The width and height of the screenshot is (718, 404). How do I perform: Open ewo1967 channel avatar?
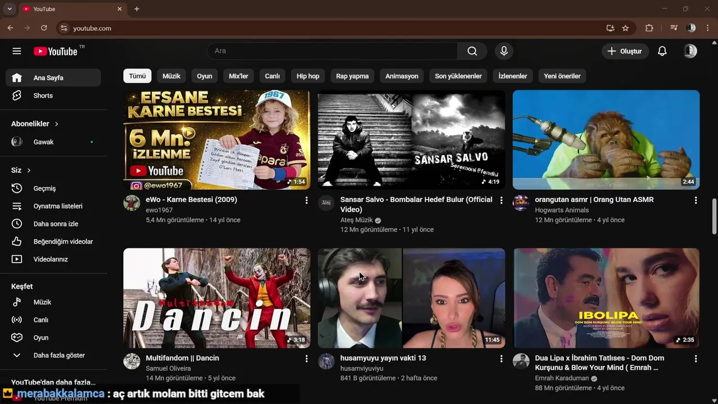(x=132, y=203)
